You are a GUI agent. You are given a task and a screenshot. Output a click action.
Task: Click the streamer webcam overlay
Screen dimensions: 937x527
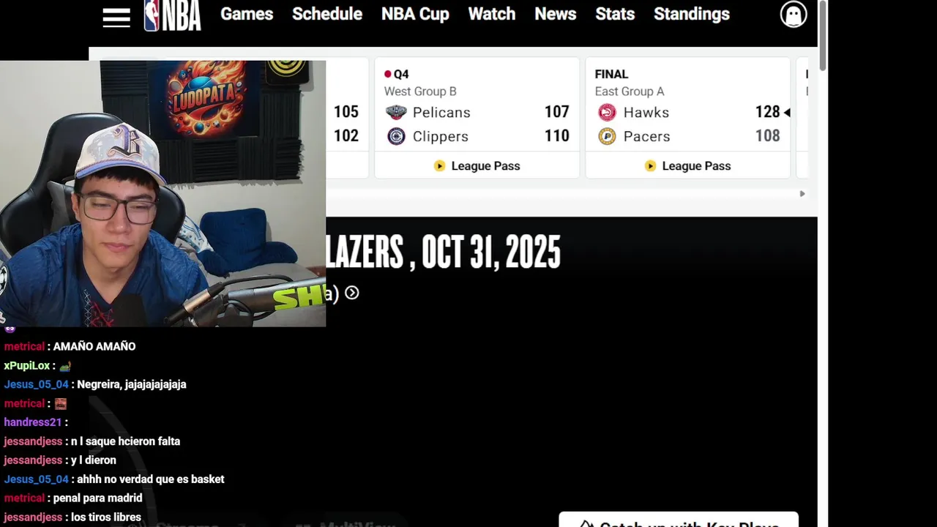[x=163, y=193]
